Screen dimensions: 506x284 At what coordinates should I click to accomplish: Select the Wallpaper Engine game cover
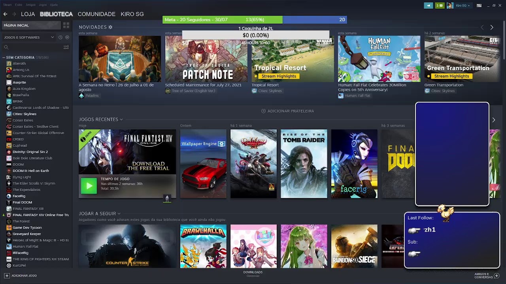203,164
